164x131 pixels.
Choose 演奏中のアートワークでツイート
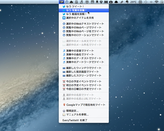click(x=84, y=62)
